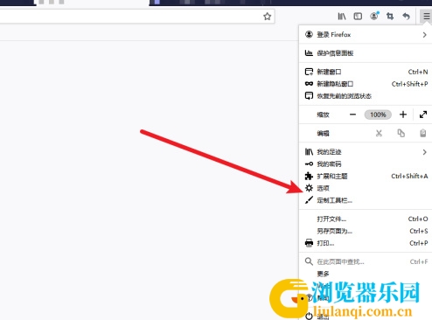This screenshot has width=432, height=320.
Task: Click the printer icon beside 打印
Action: [309, 243]
